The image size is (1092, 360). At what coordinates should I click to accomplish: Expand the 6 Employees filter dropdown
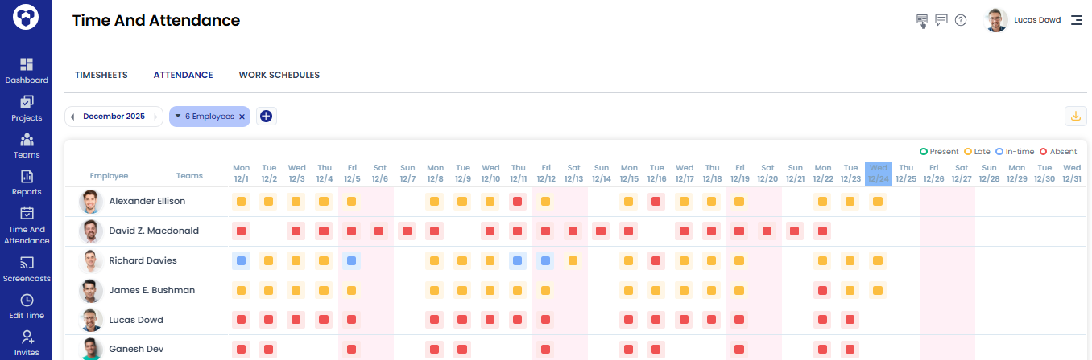[x=178, y=117]
